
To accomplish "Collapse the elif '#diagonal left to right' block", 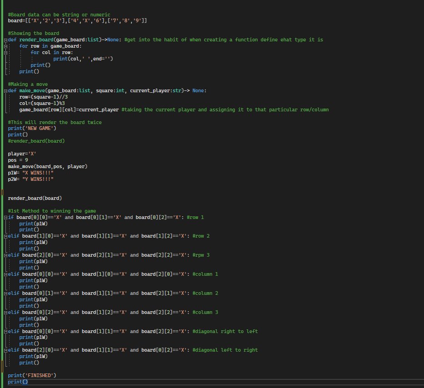I will (5, 350).
